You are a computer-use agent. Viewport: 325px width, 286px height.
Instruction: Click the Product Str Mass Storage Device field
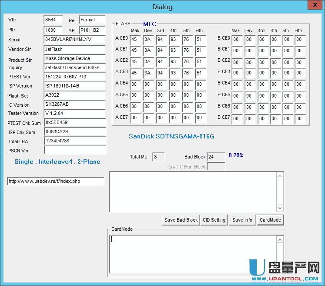pyautogui.click(x=74, y=58)
